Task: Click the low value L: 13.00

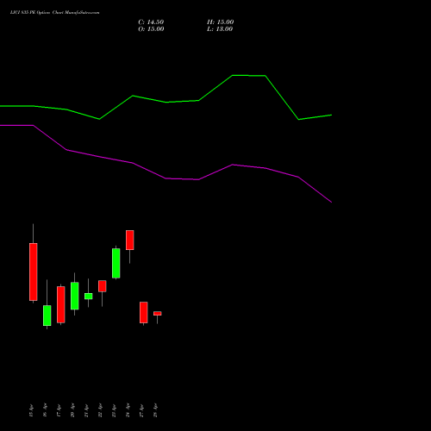Action: click(220, 29)
